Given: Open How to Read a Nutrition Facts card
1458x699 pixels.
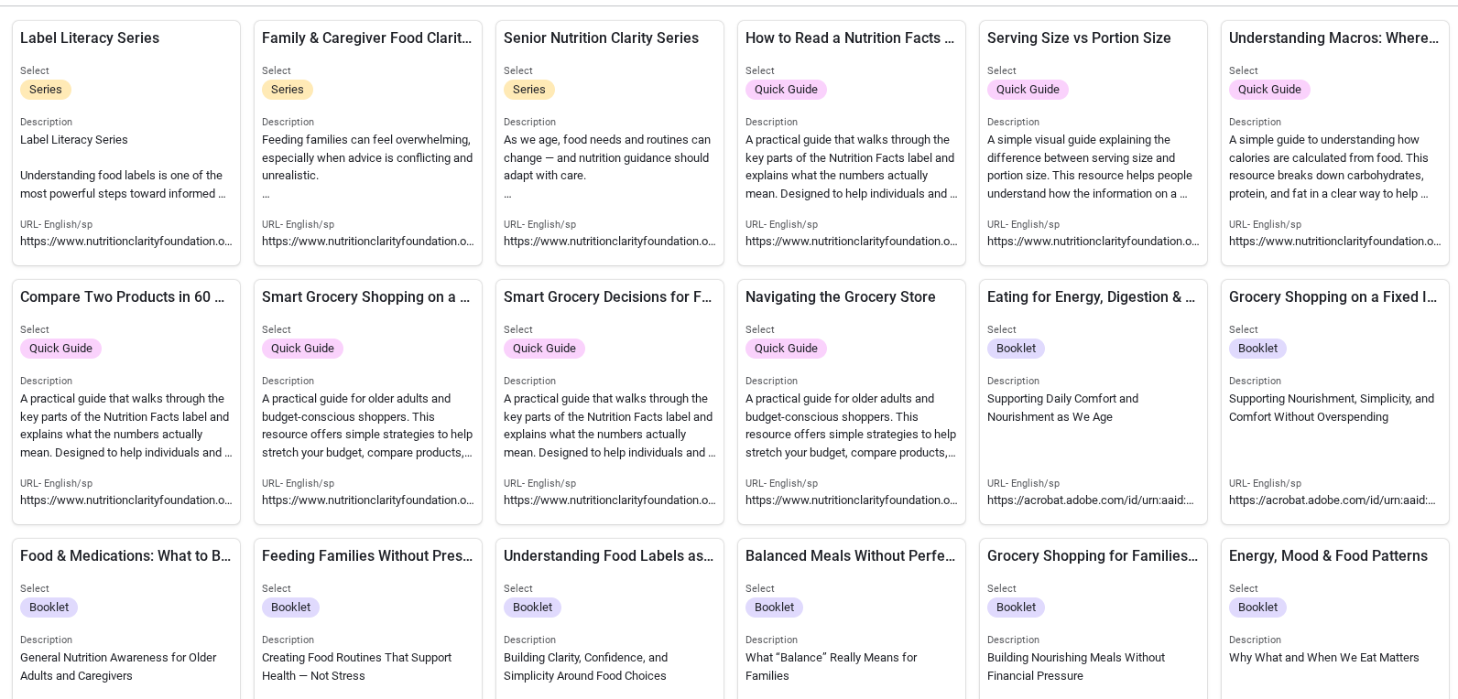Looking at the screenshot, I should point(850,38).
